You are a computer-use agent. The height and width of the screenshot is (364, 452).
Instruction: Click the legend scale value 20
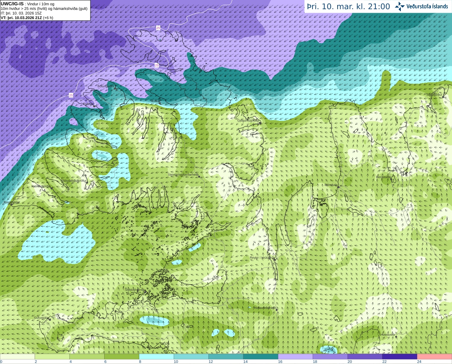[x=350, y=362]
